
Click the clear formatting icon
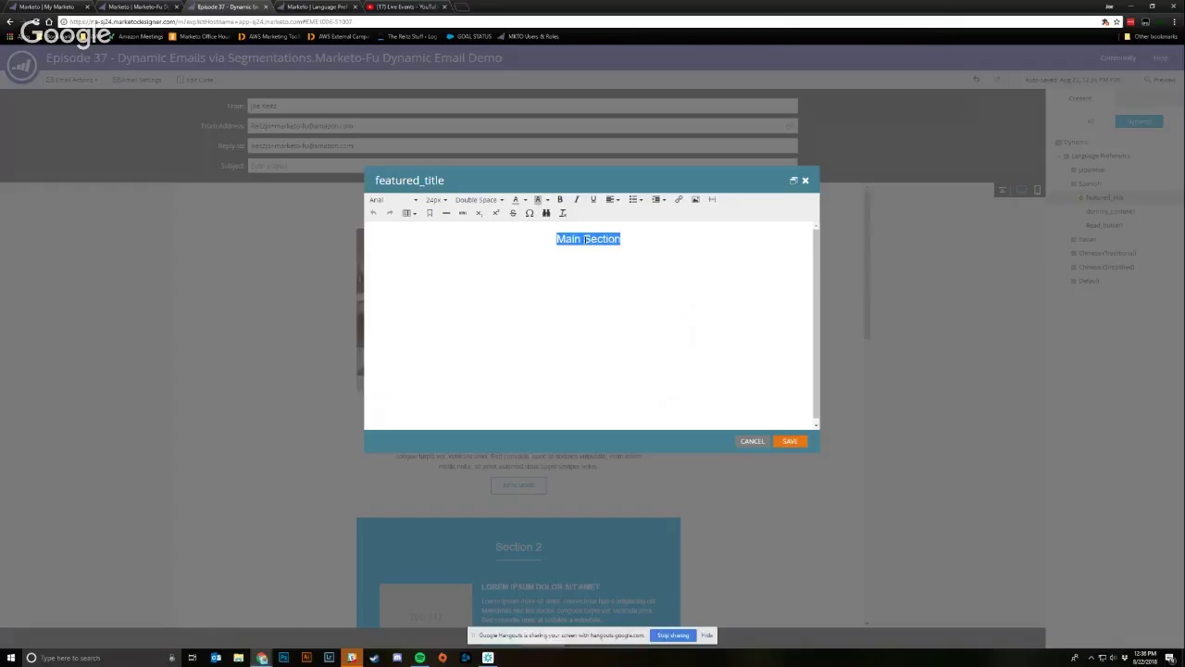(563, 213)
